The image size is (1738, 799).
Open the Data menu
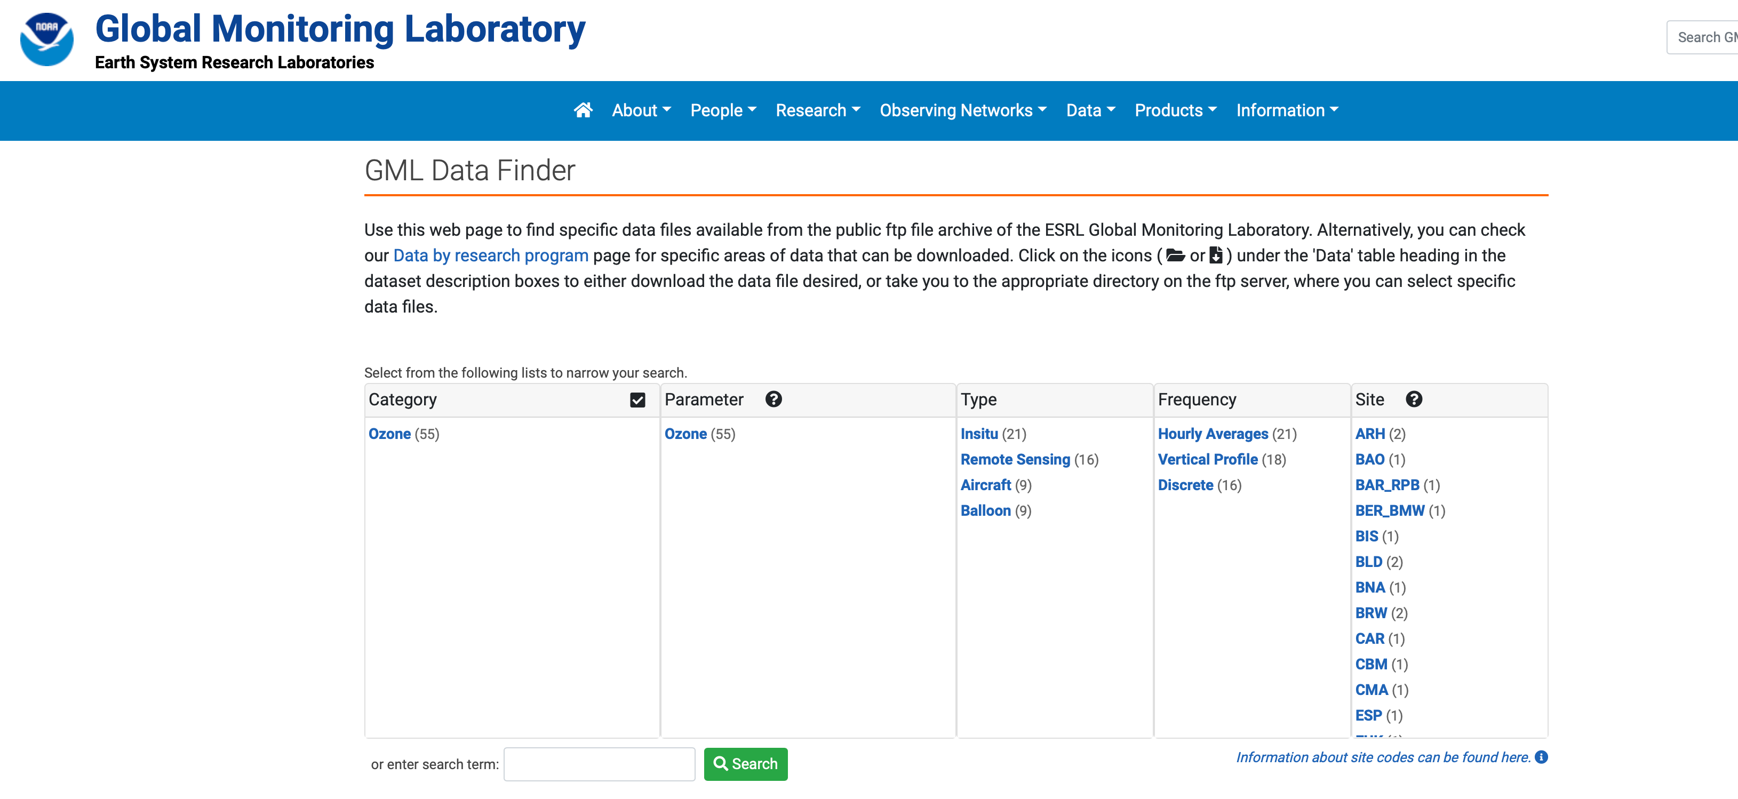pyautogui.click(x=1090, y=110)
